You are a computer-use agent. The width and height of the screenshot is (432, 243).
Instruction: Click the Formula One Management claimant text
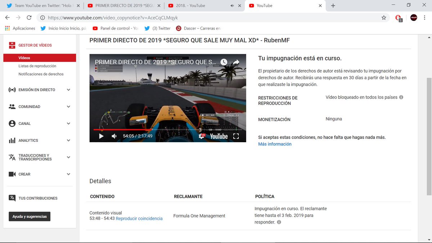click(x=199, y=216)
